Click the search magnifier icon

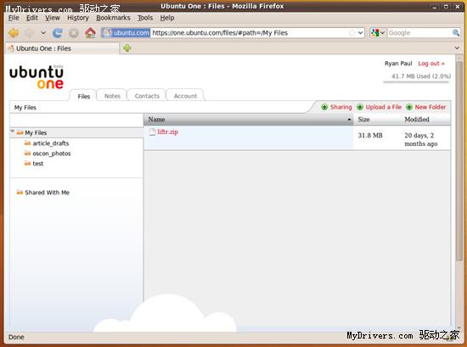pos(456,33)
